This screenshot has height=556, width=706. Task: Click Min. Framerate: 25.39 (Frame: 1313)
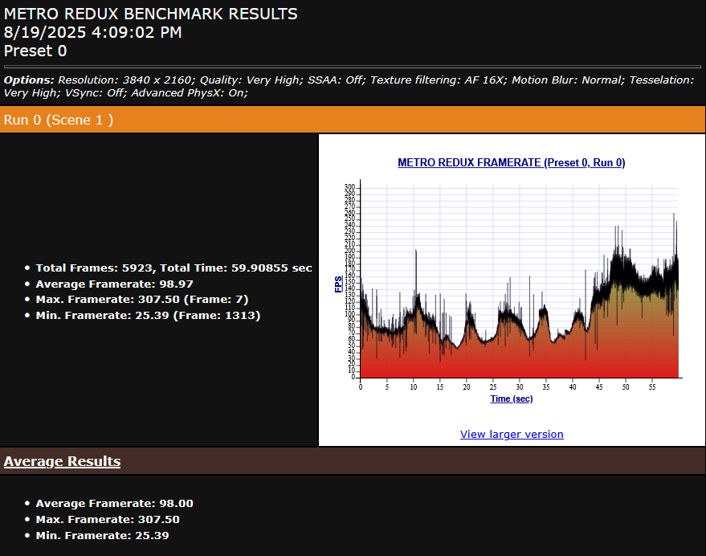[x=148, y=316]
